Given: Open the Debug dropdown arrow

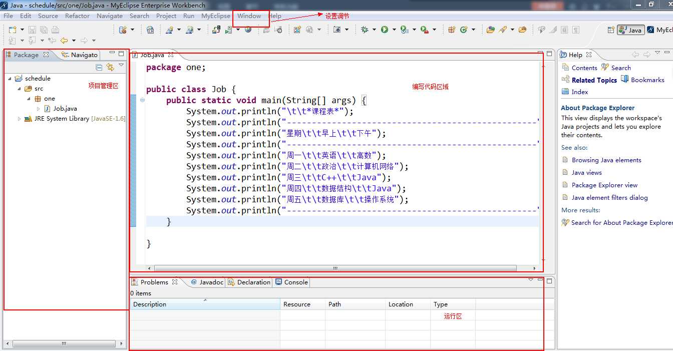Looking at the screenshot, I should pos(374,30).
